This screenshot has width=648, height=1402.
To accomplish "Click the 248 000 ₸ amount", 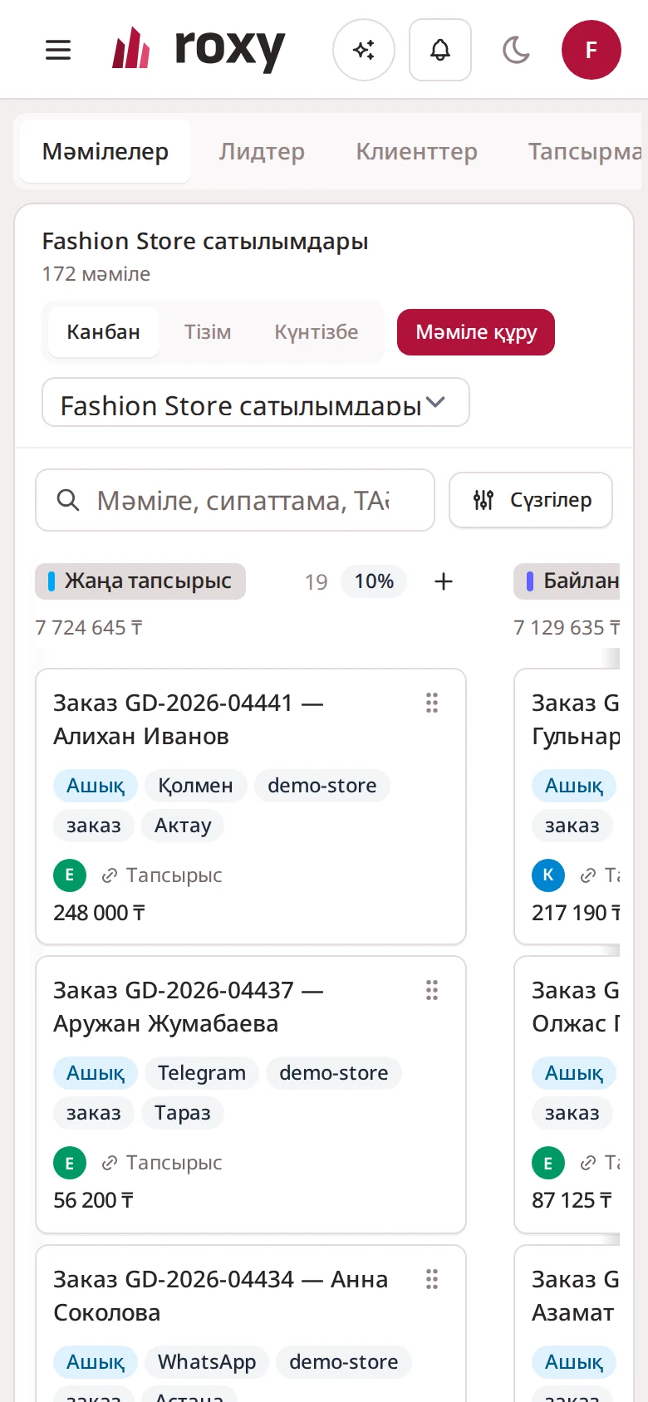I will coord(99,913).
